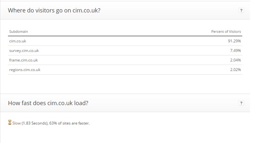The image size is (261, 143).
Task: Click the 'Slow' speed rating label
Action: (x=17, y=123)
